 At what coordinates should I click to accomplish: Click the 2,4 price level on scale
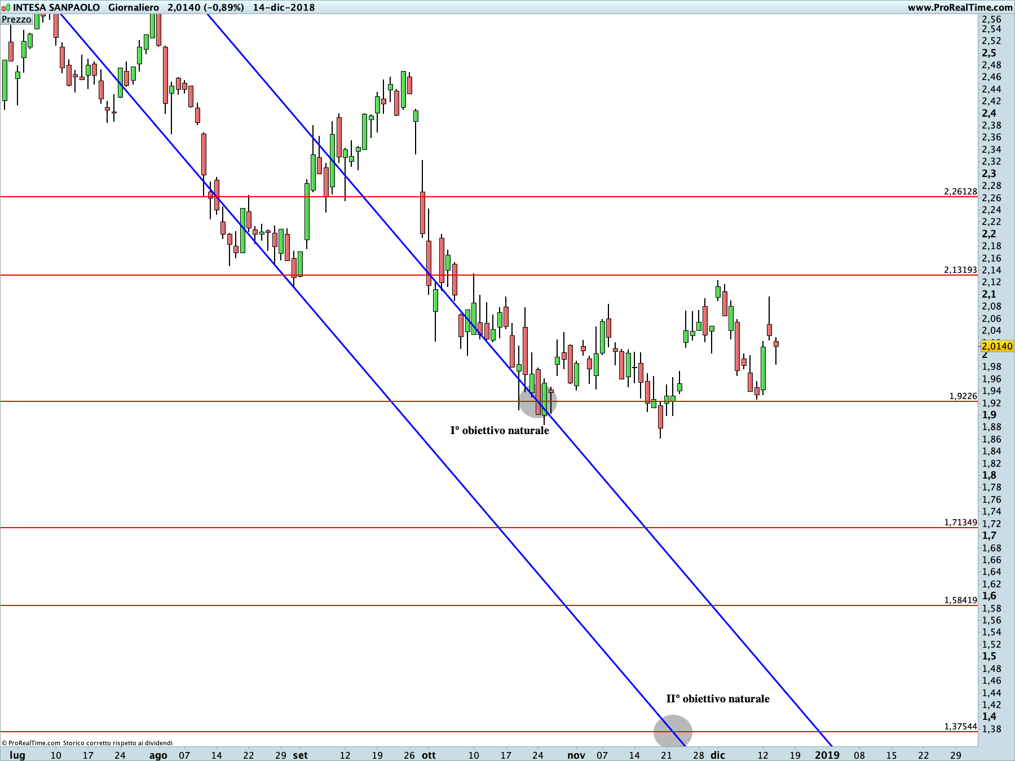(989, 113)
